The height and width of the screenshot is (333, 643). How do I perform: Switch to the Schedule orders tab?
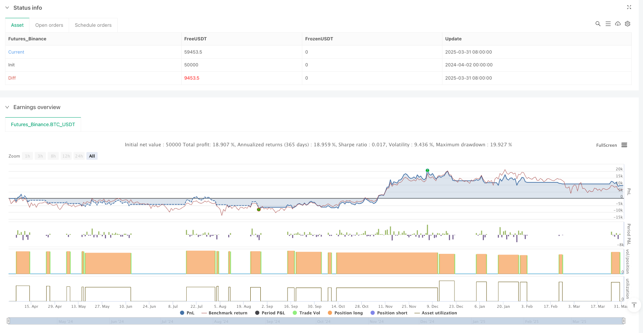click(93, 25)
